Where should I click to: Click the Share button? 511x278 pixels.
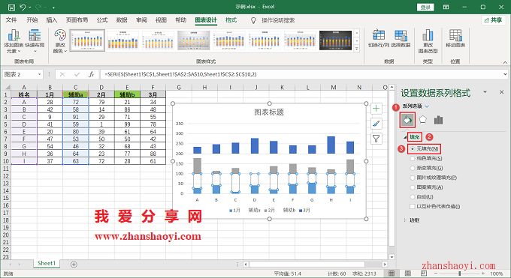(x=494, y=20)
